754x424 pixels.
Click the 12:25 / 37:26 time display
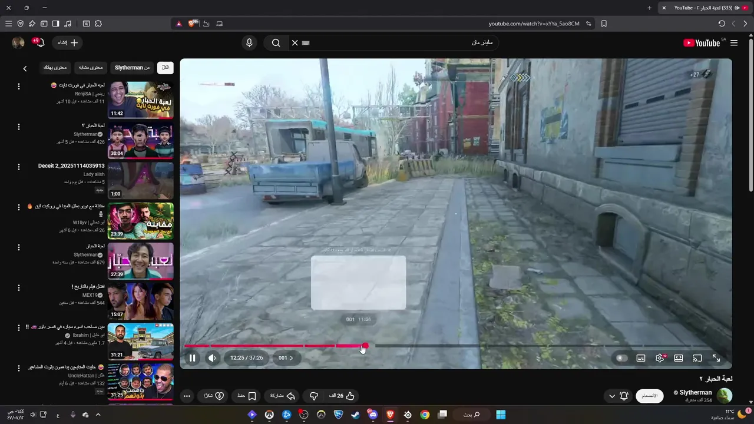coord(247,358)
